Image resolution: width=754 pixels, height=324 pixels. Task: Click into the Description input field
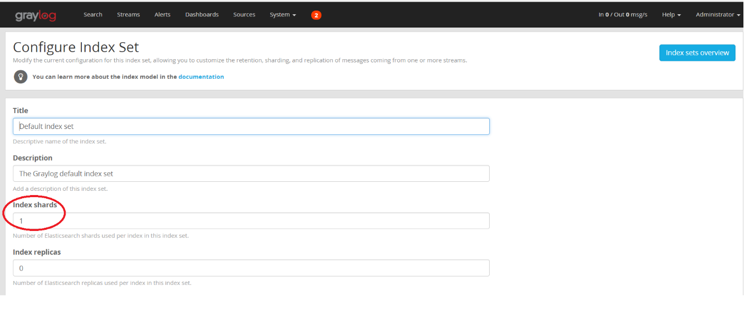coord(251,173)
